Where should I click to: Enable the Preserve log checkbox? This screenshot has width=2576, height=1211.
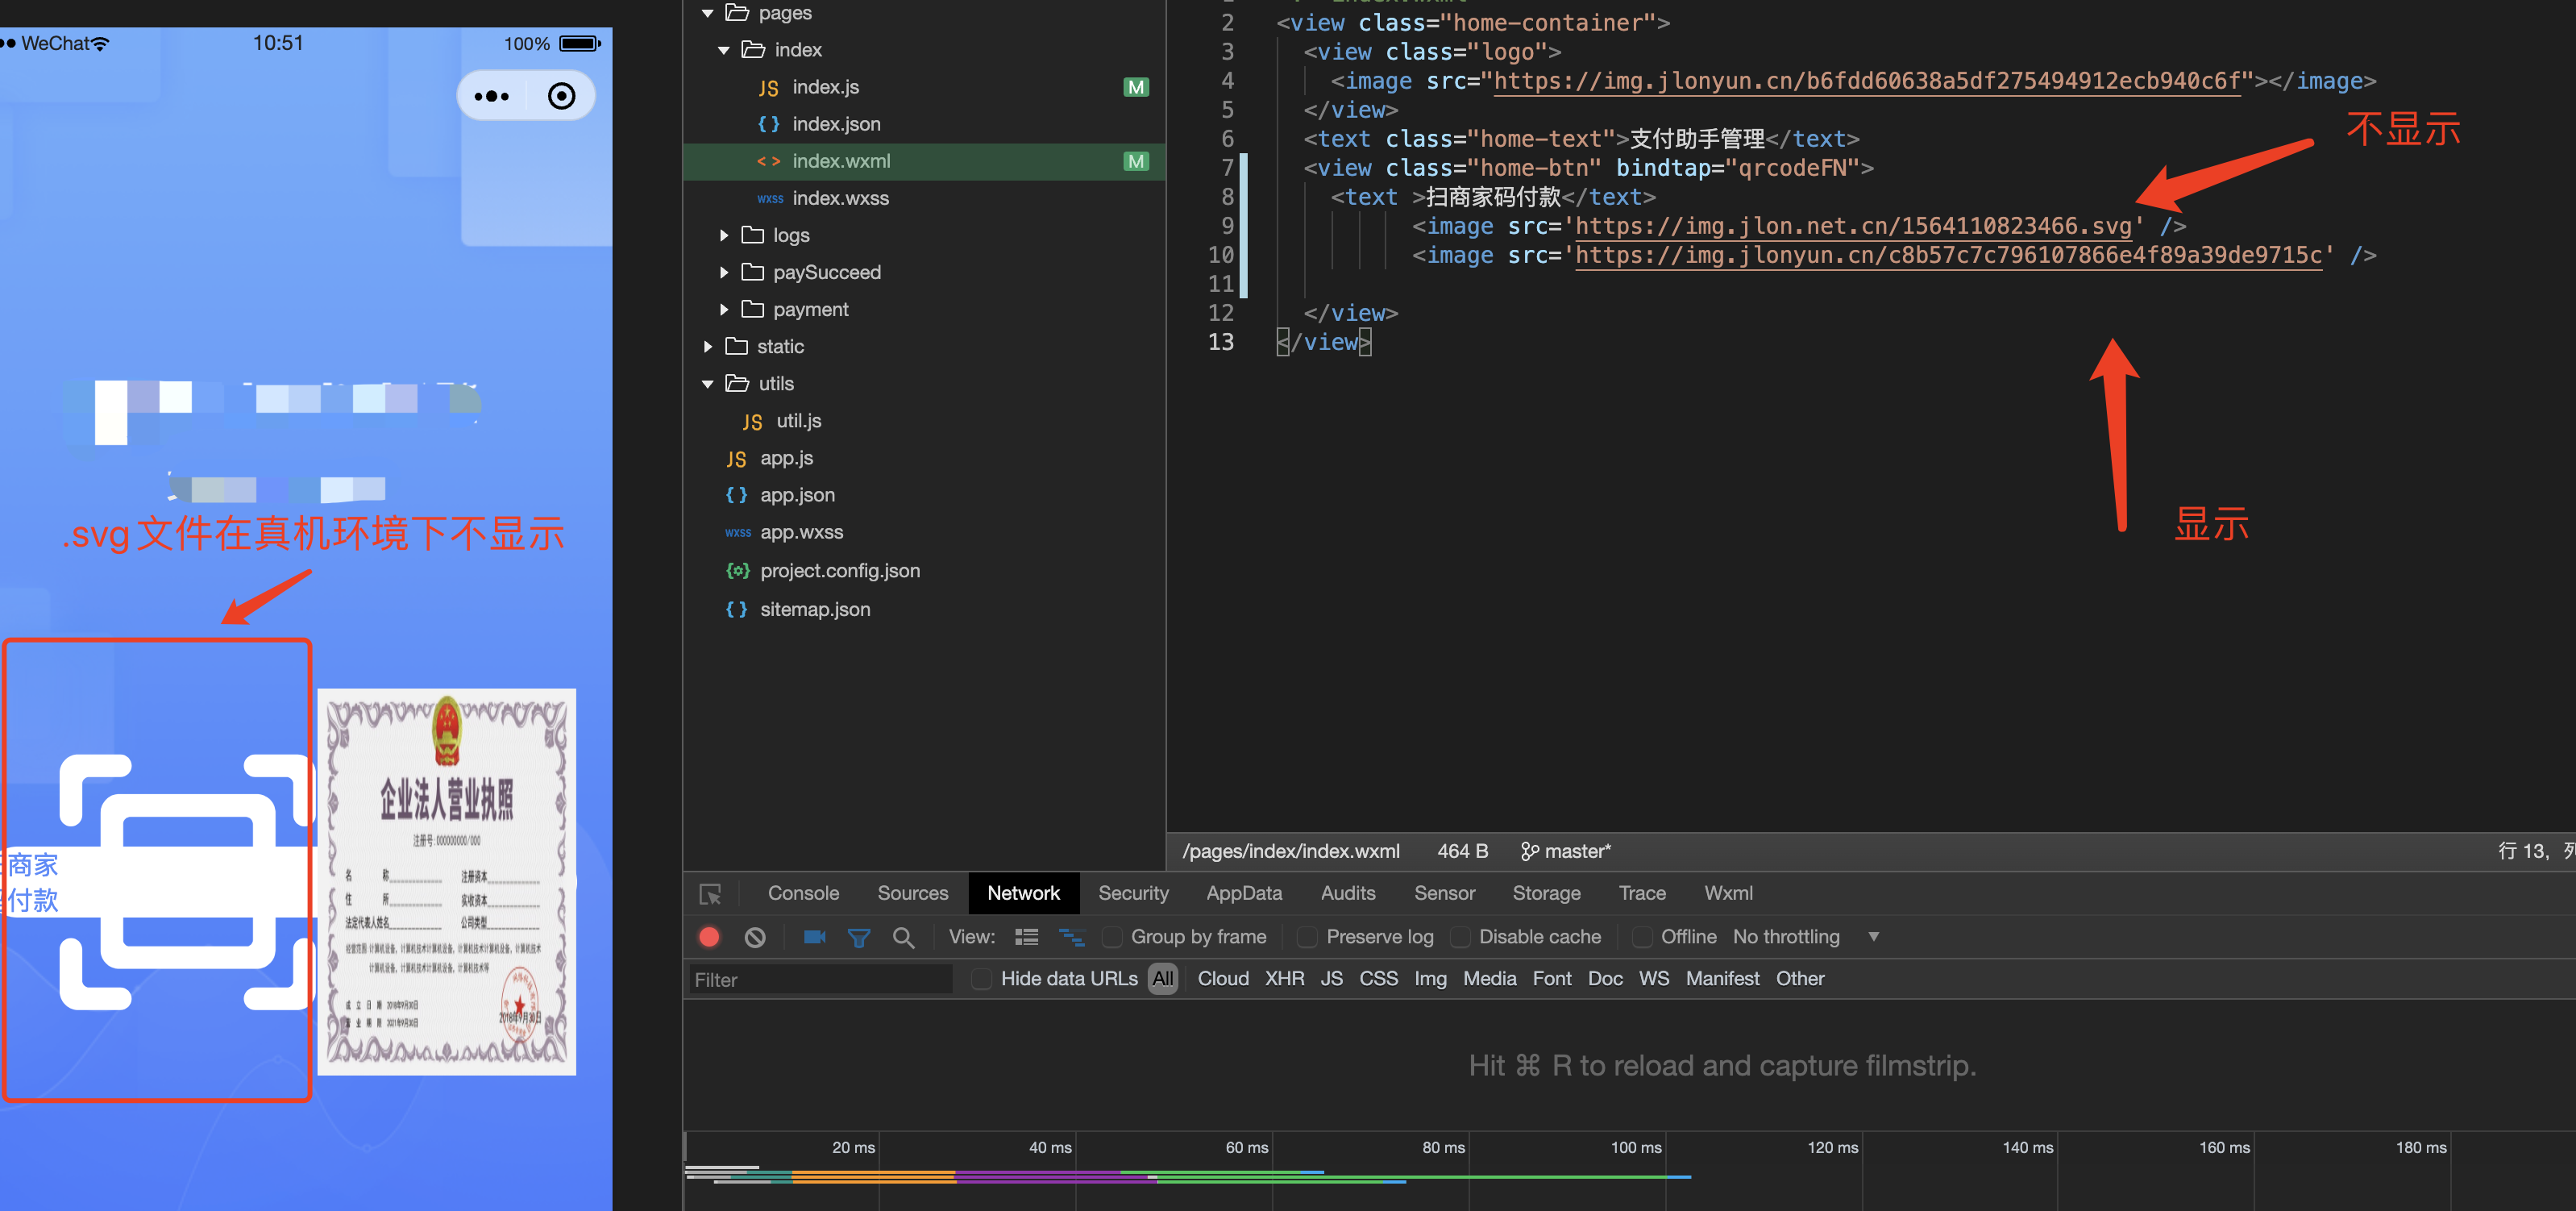1306,937
